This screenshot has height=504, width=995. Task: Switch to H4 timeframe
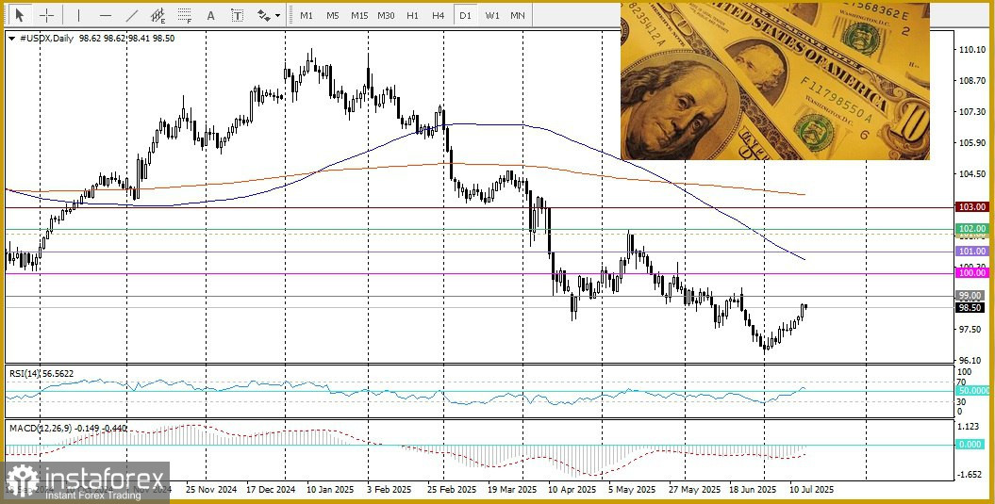click(x=438, y=15)
